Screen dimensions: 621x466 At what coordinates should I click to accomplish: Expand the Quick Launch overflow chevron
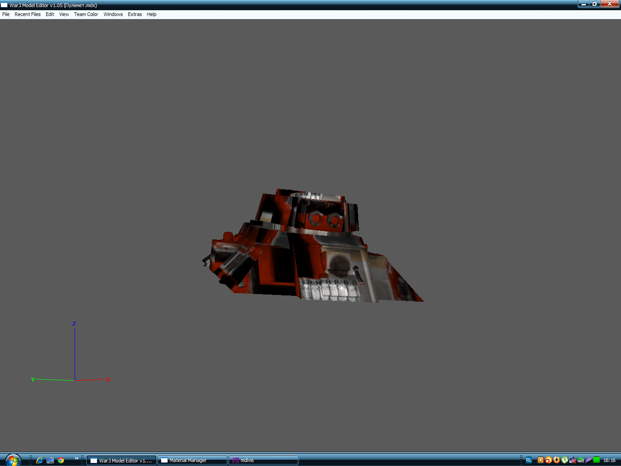[x=76, y=458]
